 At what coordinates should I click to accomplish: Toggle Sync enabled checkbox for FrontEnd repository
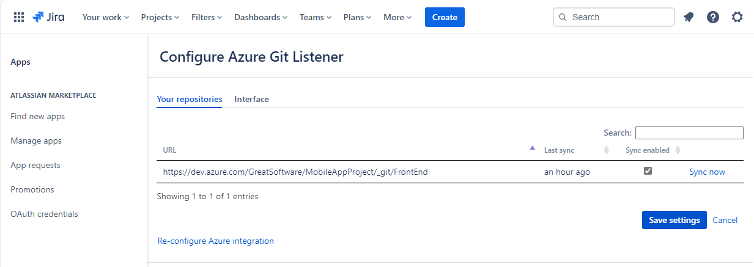pyautogui.click(x=648, y=171)
